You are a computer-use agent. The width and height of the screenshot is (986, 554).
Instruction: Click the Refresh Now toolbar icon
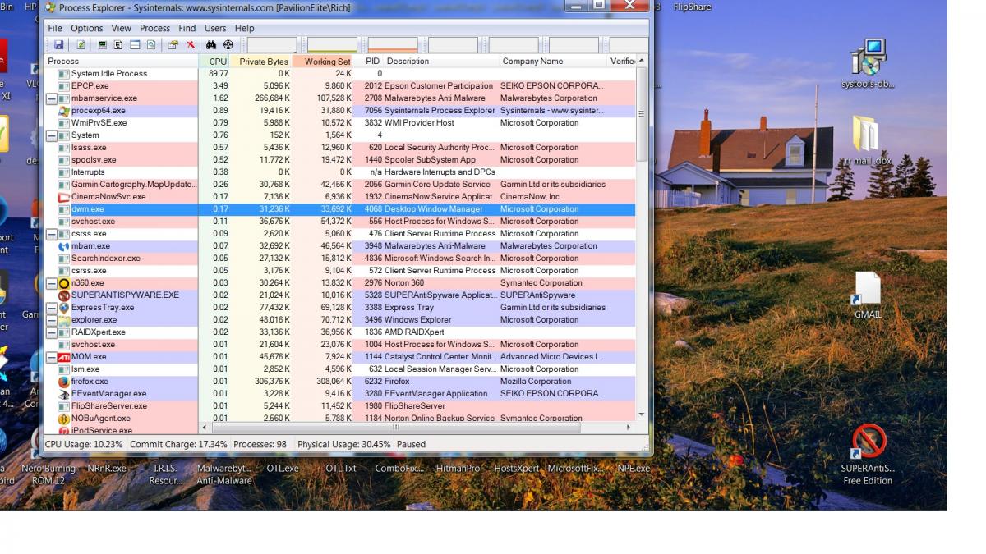(81, 44)
